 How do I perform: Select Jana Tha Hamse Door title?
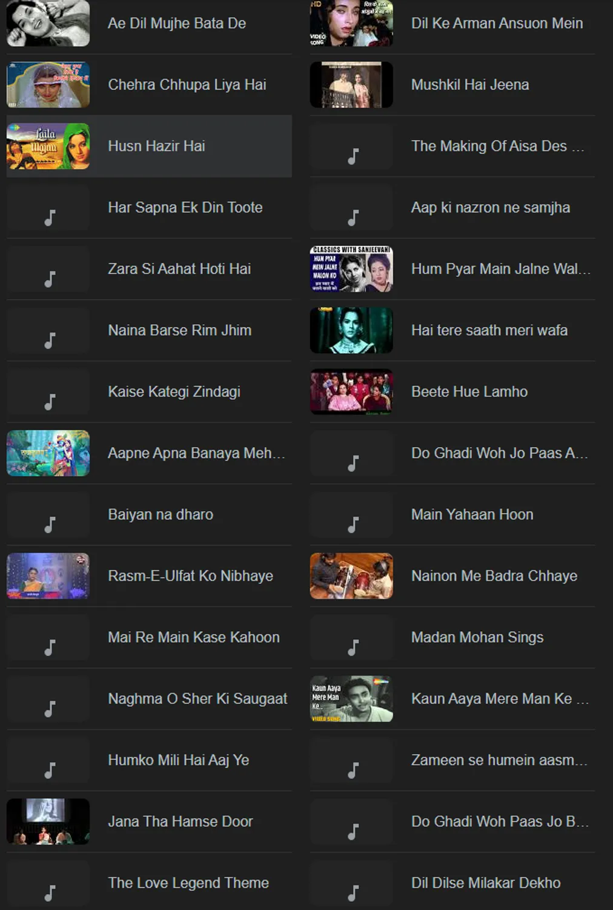click(x=181, y=822)
